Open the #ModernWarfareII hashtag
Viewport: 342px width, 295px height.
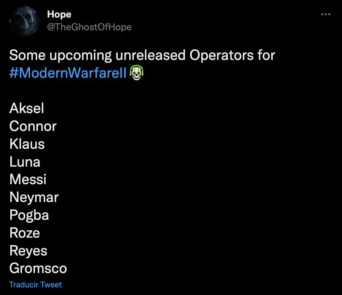coord(68,73)
